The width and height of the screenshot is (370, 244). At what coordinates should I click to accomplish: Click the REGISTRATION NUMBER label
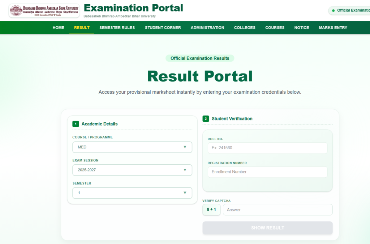tap(227, 163)
